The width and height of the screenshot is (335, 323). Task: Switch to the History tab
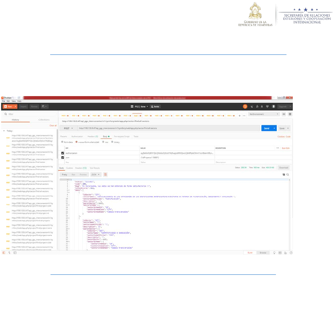coord(16,120)
